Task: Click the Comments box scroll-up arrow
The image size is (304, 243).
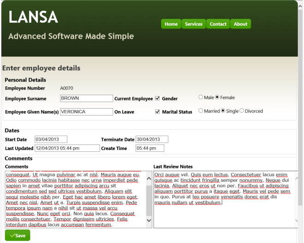Action: point(149,178)
